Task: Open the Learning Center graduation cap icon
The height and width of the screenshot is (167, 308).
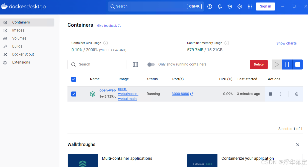Action: 230,6
